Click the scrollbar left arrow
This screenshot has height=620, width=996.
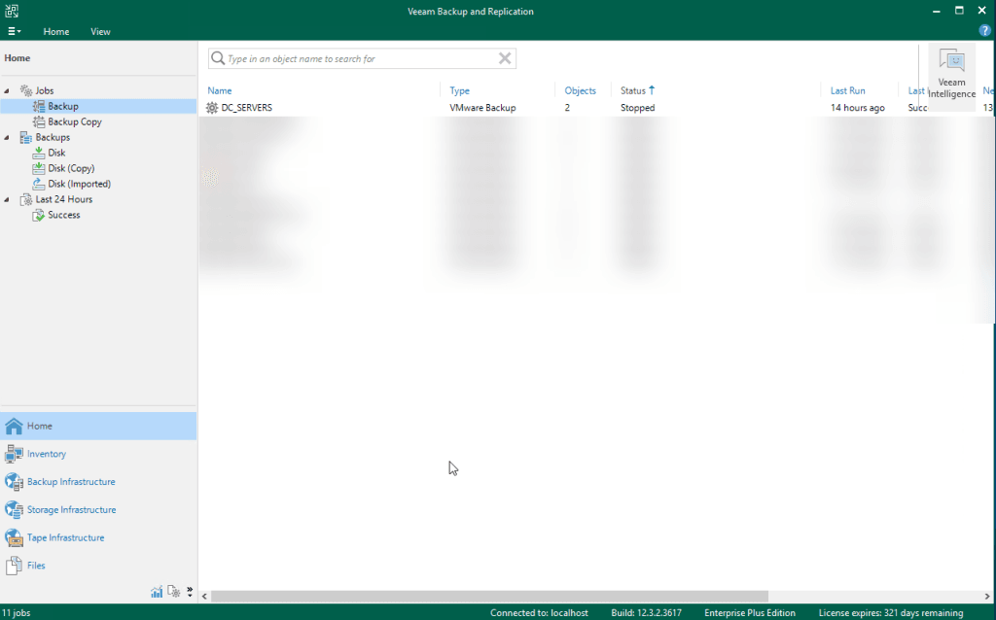coord(204,597)
